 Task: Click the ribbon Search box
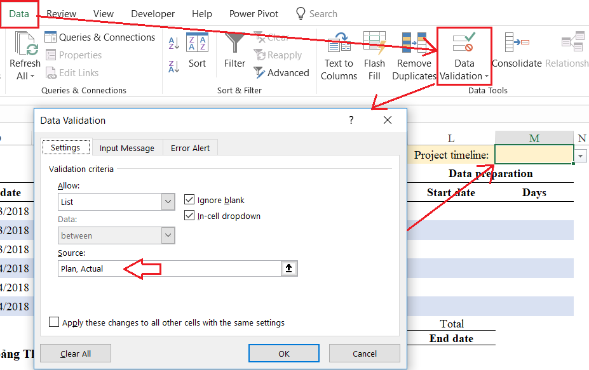coord(323,13)
